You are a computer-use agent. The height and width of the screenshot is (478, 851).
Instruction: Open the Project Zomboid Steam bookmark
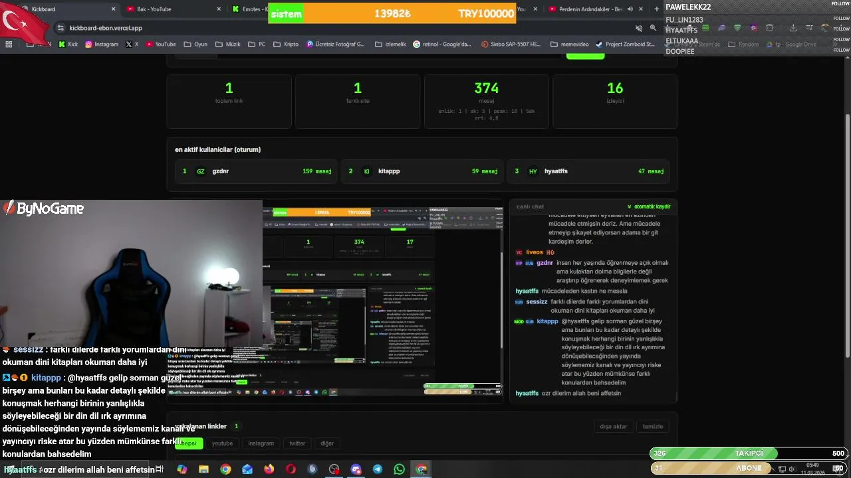click(626, 44)
